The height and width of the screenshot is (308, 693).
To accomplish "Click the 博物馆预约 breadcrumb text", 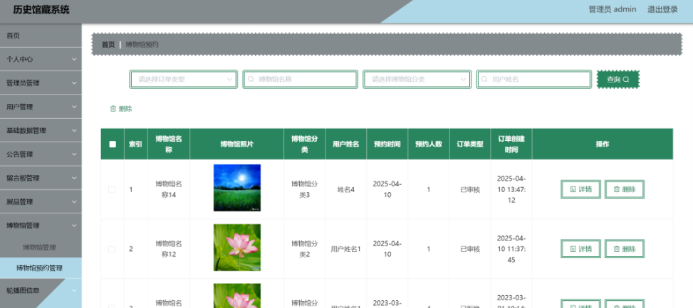I will pos(142,45).
